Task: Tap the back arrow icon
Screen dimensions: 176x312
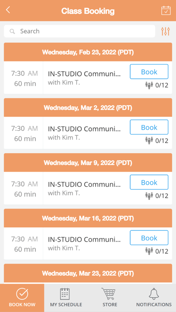Action: coord(8,10)
